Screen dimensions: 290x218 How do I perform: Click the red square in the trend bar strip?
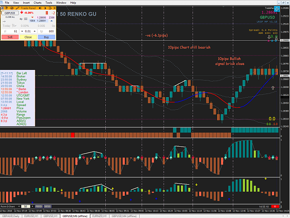[x=73, y=135]
